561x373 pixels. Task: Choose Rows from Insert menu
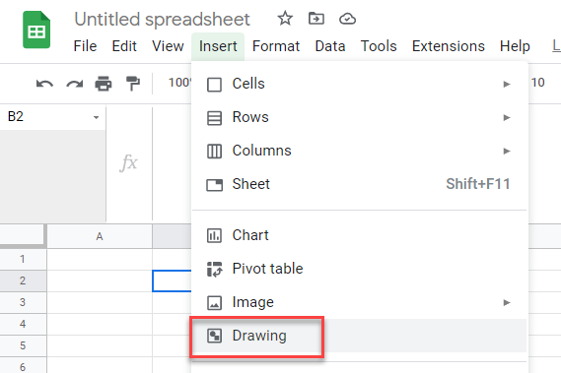[x=359, y=117]
